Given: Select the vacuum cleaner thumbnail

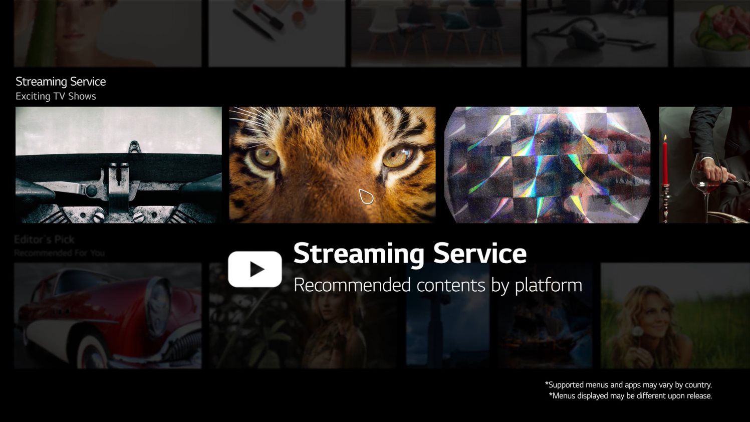Looking at the screenshot, I should pyautogui.click(x=597, y=33).
